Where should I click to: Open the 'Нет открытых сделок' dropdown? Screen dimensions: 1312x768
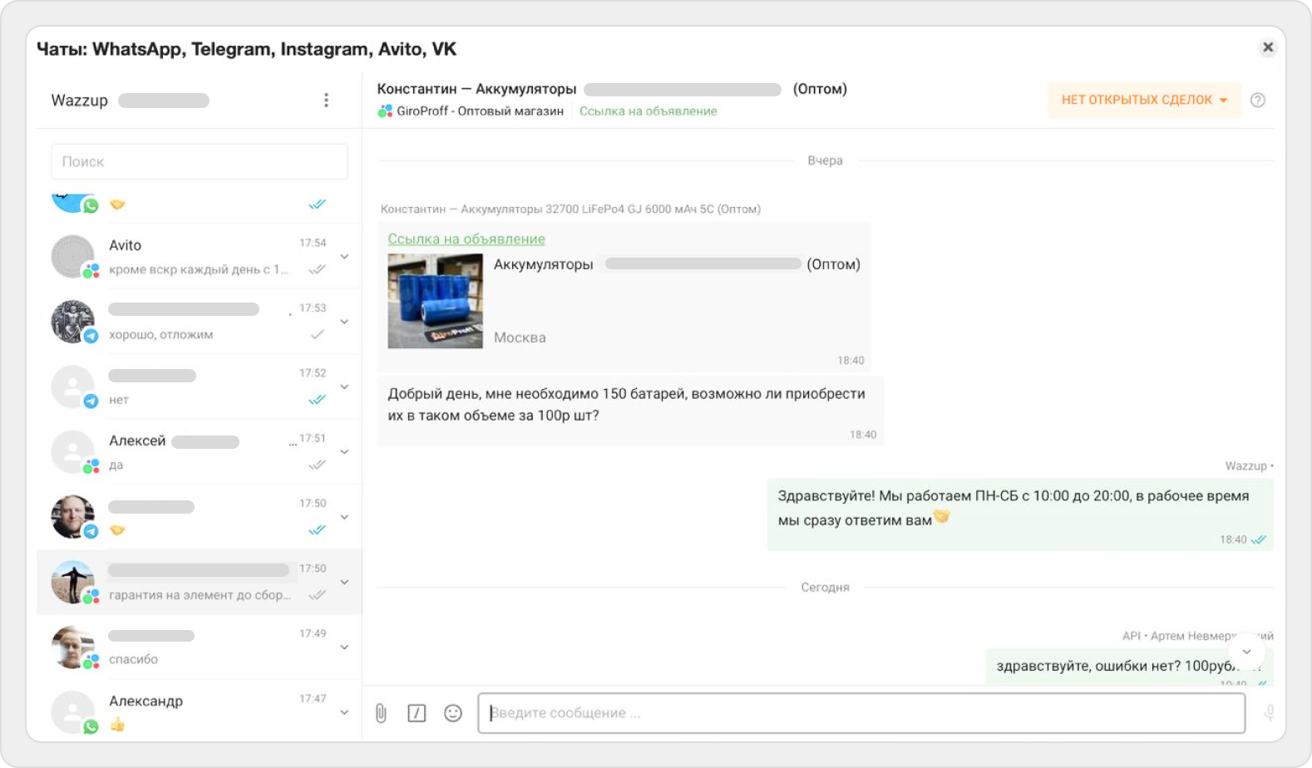pyautogui.click(x=1144, y=101)
